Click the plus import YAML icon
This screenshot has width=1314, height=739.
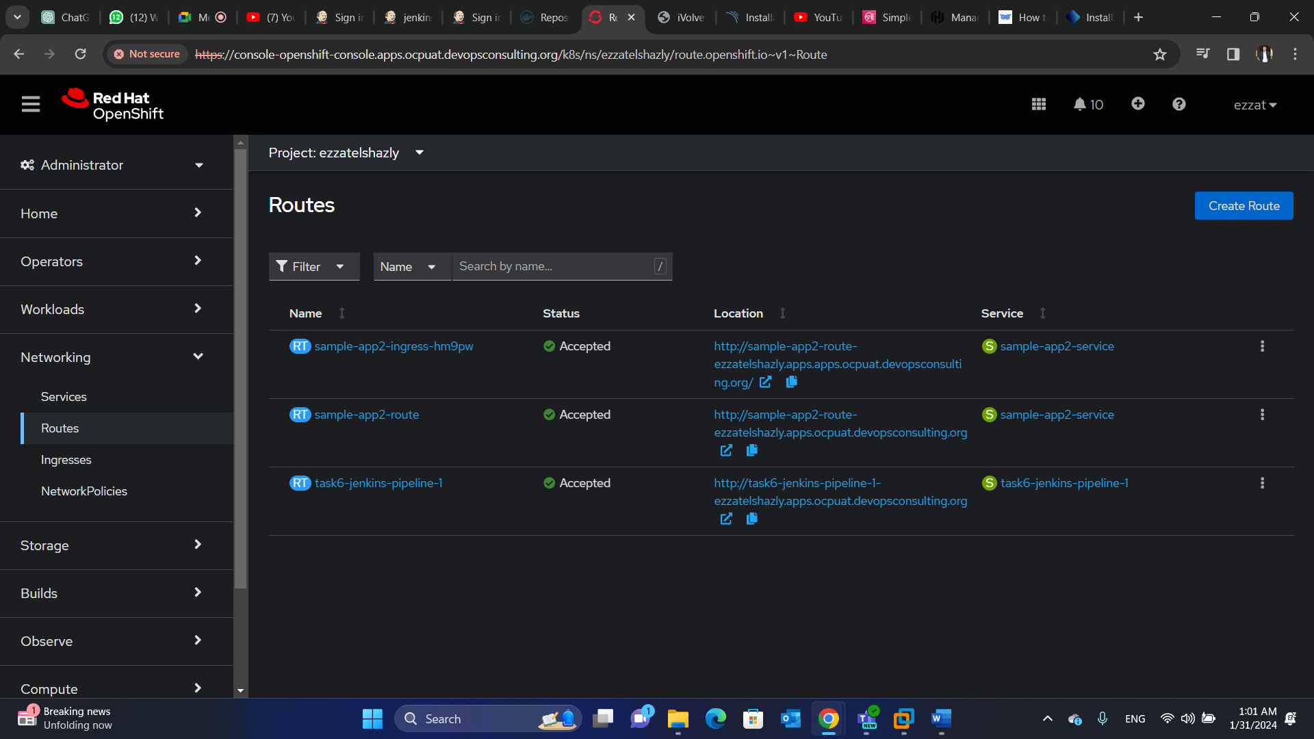[1137, 103]
